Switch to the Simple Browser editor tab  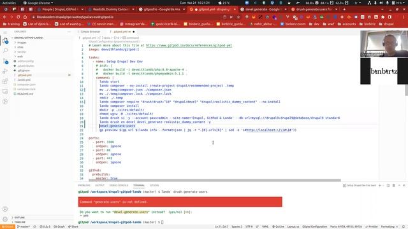91,32
